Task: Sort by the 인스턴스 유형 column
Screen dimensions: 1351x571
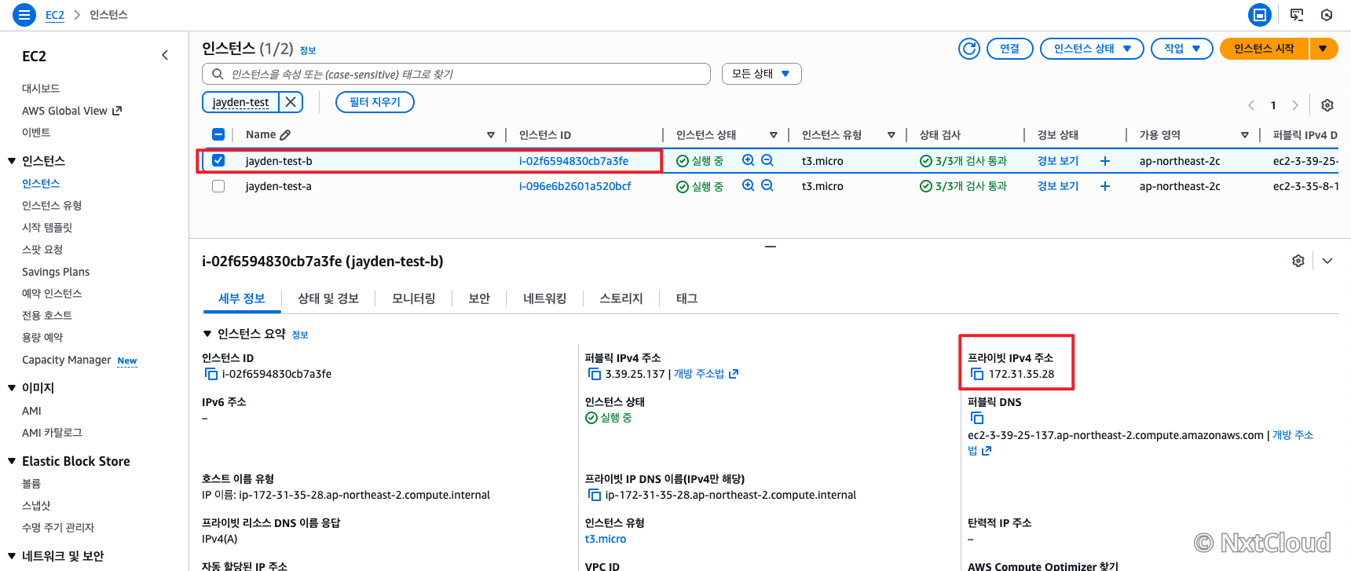Action: [x=892, y=135]
